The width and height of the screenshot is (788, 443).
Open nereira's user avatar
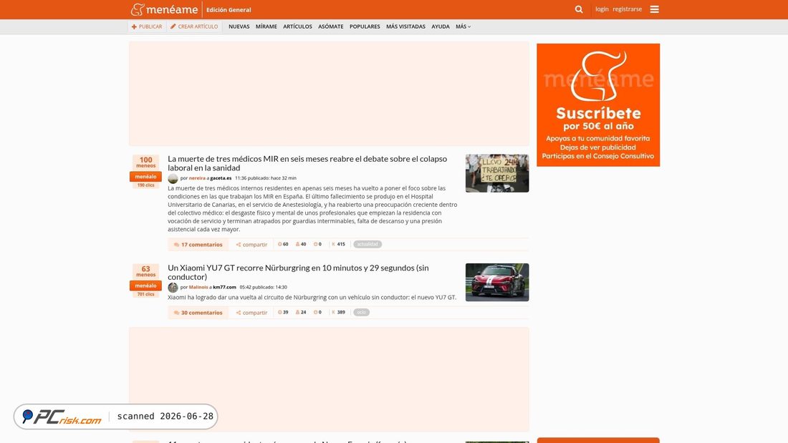click(173, 178)
